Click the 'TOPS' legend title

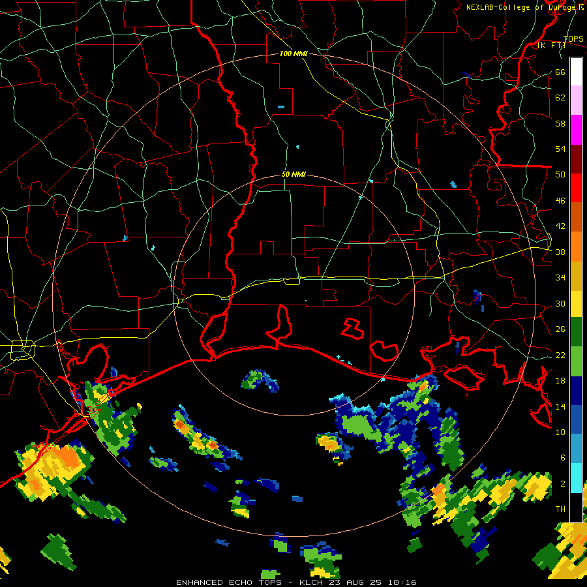pyautogui.click(x=573, y=39)
